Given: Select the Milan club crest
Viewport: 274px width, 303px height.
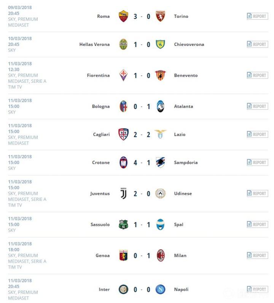Looking at the screenshot, I should click(x=161, y=256).
